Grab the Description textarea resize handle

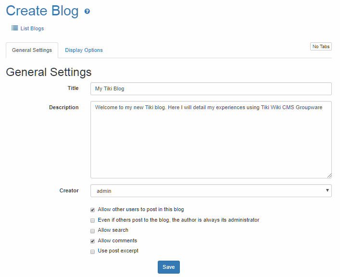click(x=329, y=176)
